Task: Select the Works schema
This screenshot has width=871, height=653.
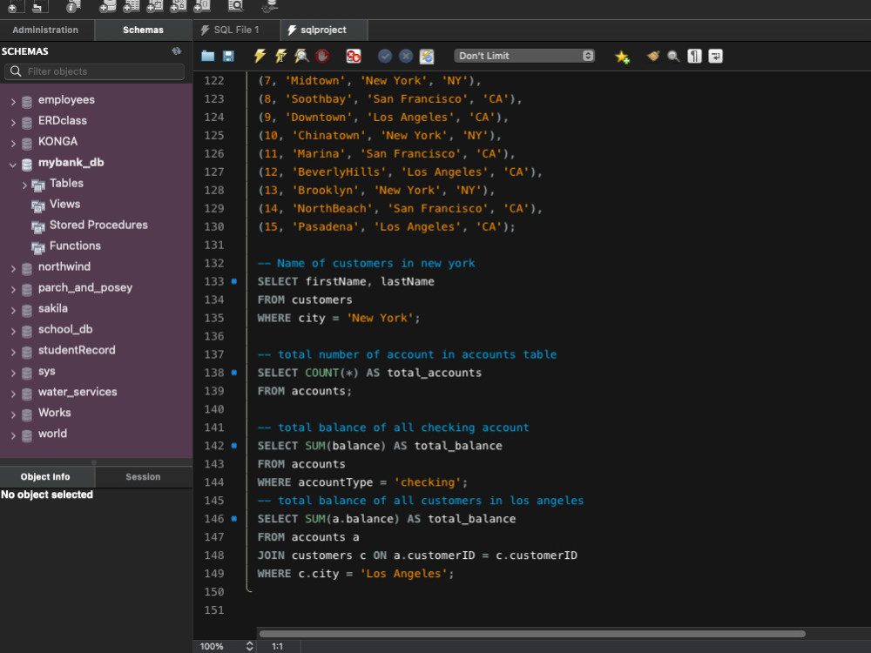Action: tap(54, 413)
